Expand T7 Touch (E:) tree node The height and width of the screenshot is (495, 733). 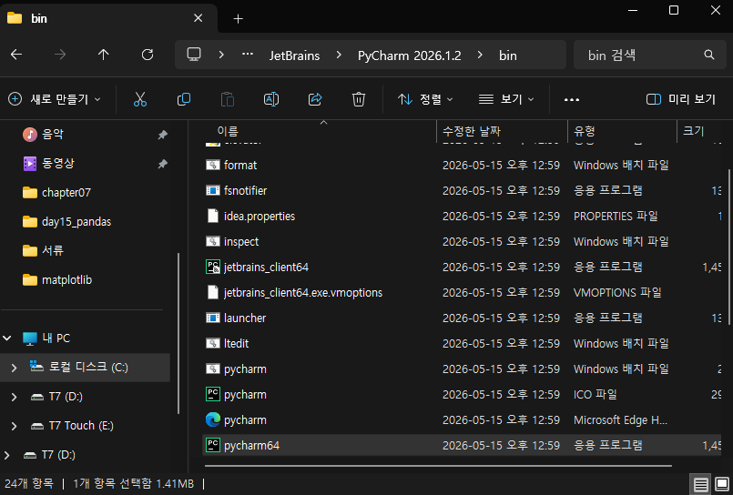(14, 426)
